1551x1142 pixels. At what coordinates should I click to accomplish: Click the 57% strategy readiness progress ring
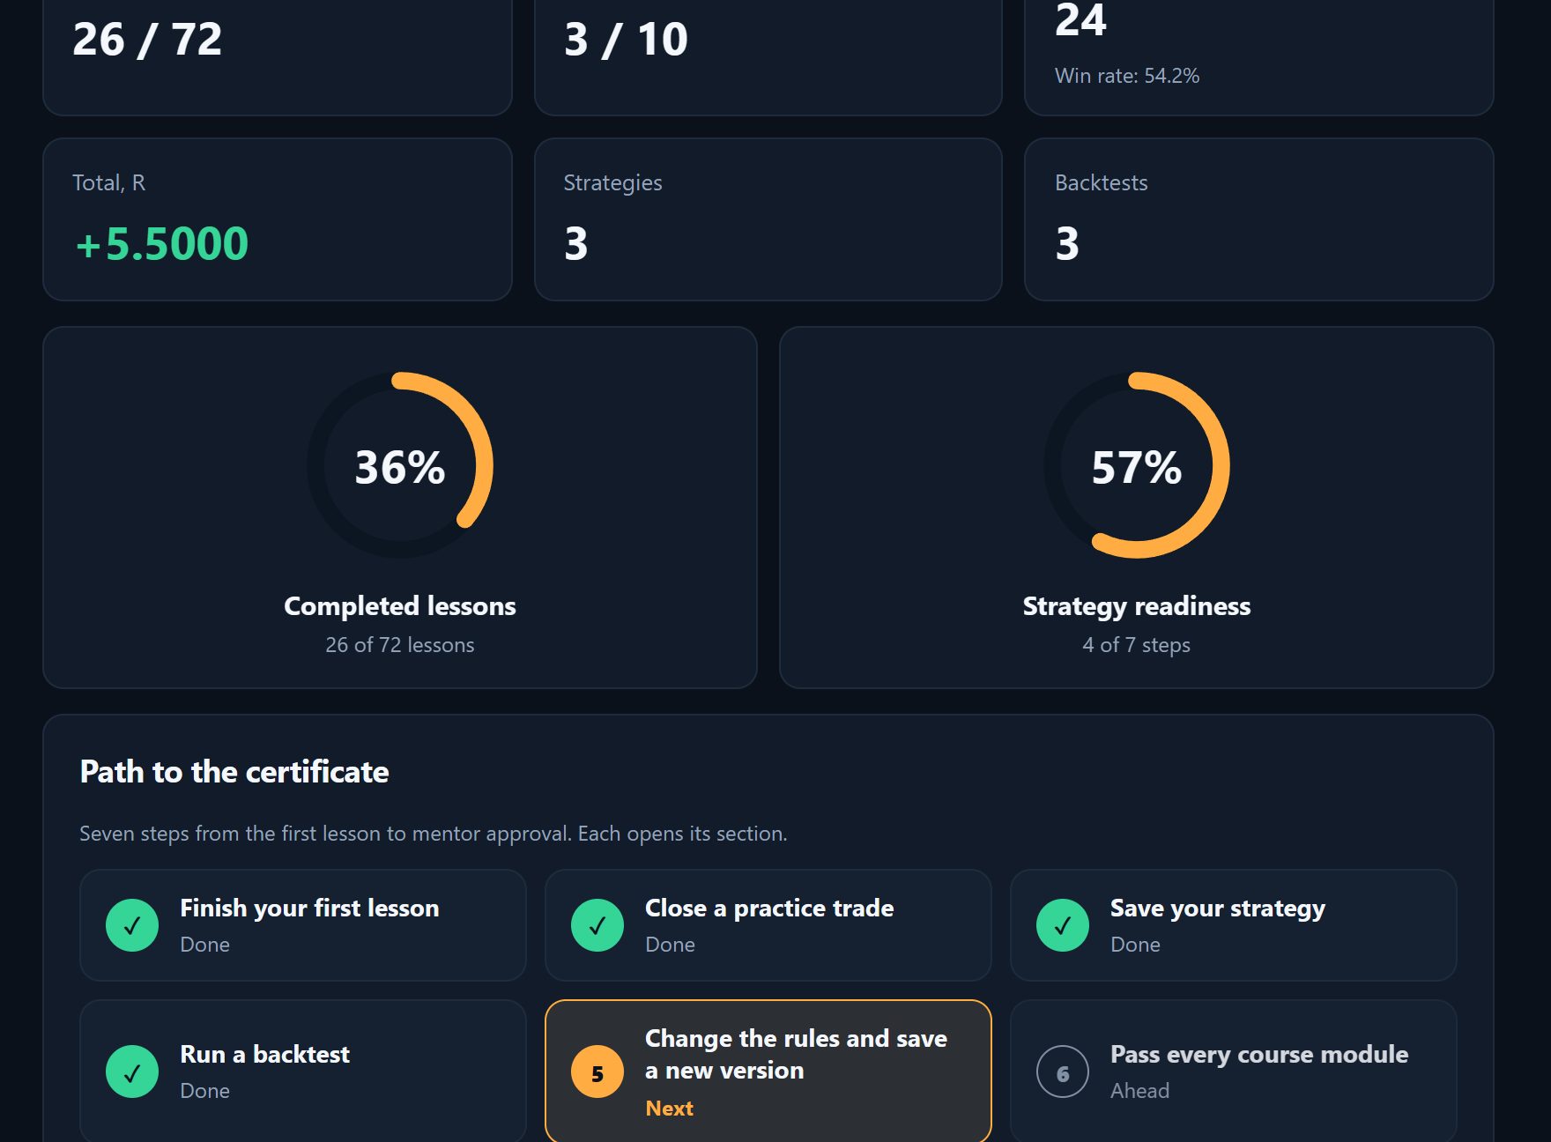click(1137, 465)
